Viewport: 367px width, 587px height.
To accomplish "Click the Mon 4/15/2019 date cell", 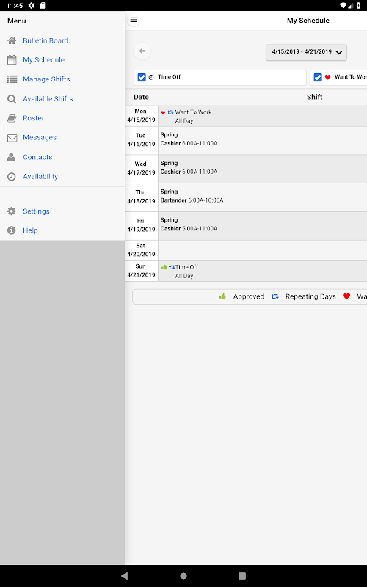I will 141,116.
